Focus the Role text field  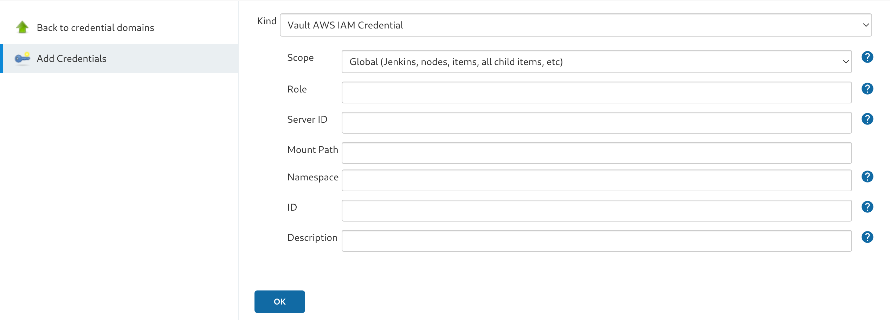click(x=596, y=92)
